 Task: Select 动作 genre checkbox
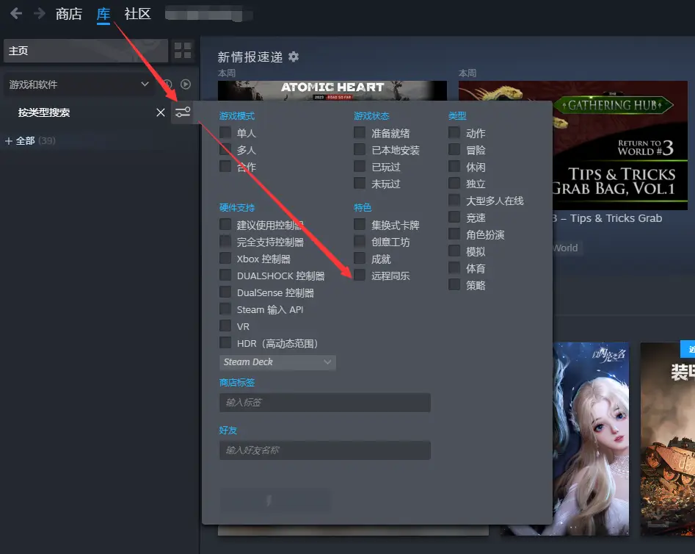(454, 132)
